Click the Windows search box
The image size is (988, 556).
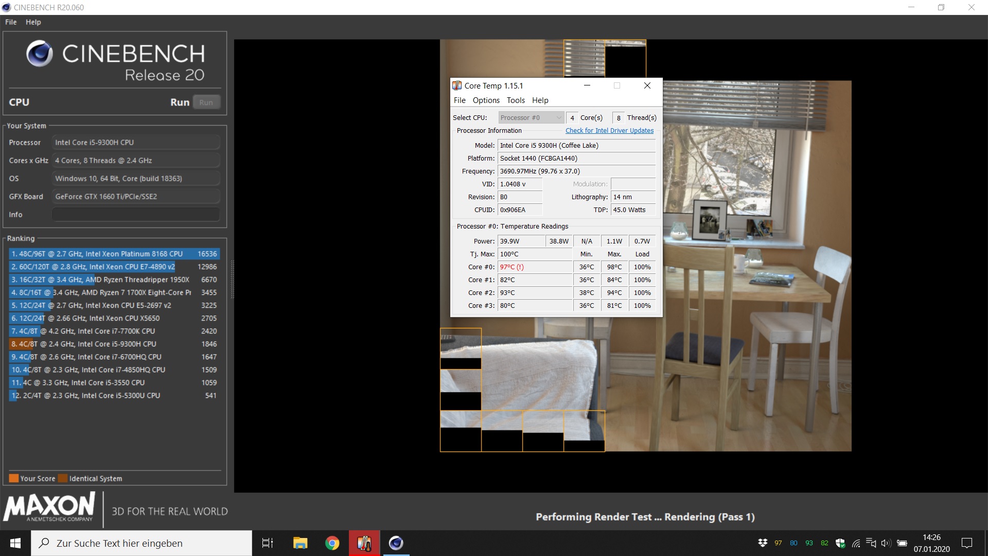pyautogui.click(x=142, y=543)
